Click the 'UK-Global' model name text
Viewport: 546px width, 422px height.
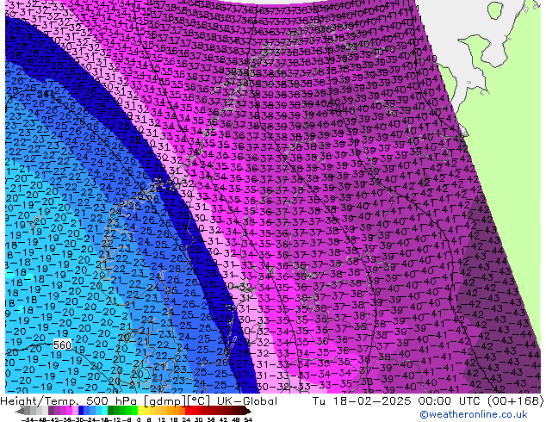coord(247,401)
